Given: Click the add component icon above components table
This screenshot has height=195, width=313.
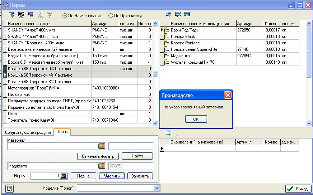Looking at the screenshot, I should 169,14.
